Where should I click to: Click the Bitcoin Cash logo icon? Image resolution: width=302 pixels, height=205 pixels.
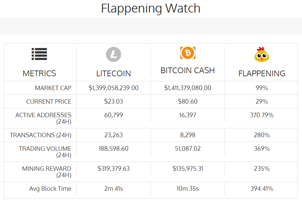(x=188, y=53)
